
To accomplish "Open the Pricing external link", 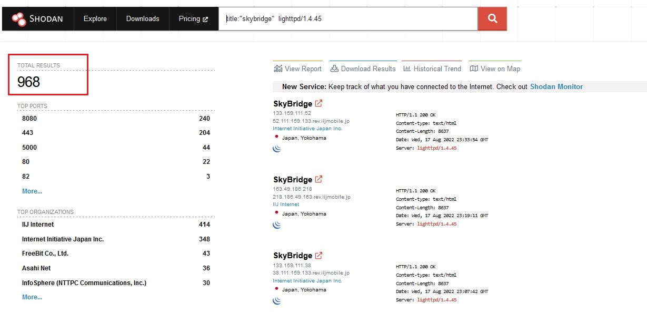I will pyautogui.click(x=193, y=19).
